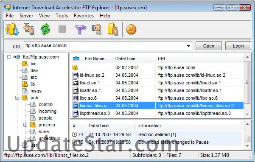Image resolution: width=255 pixels, height=162 pixels.
Task: Open the purple funnel filter tool
Action: [x=80, y=29]
